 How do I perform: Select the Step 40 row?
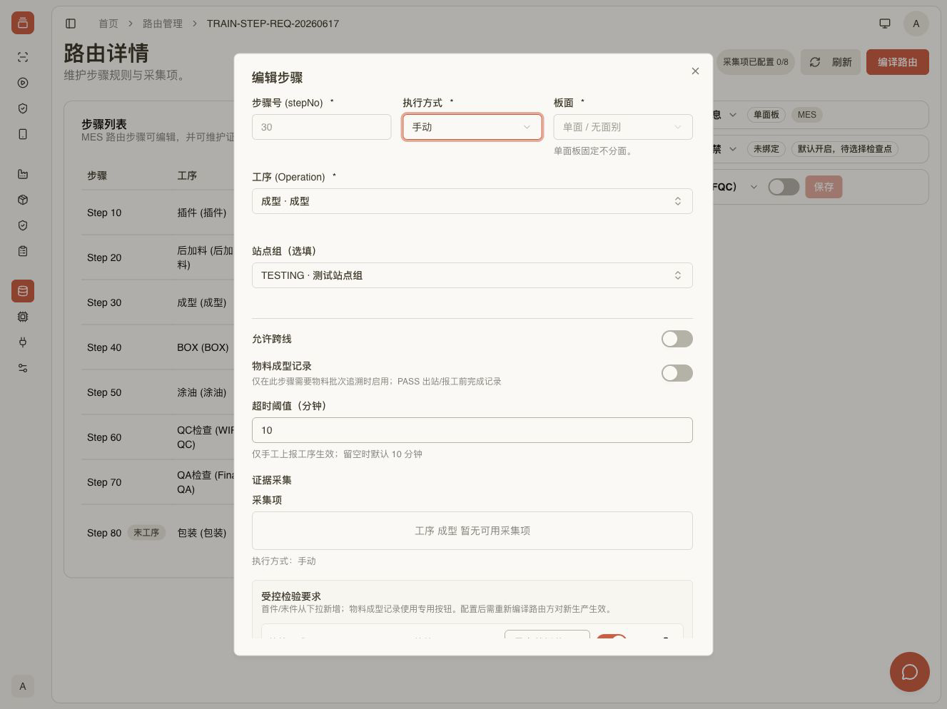click(158, 347)
